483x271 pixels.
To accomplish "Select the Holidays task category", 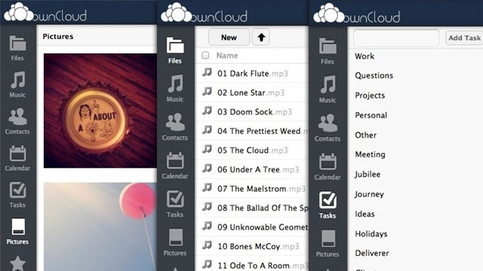I will click(x=371, y=234).
